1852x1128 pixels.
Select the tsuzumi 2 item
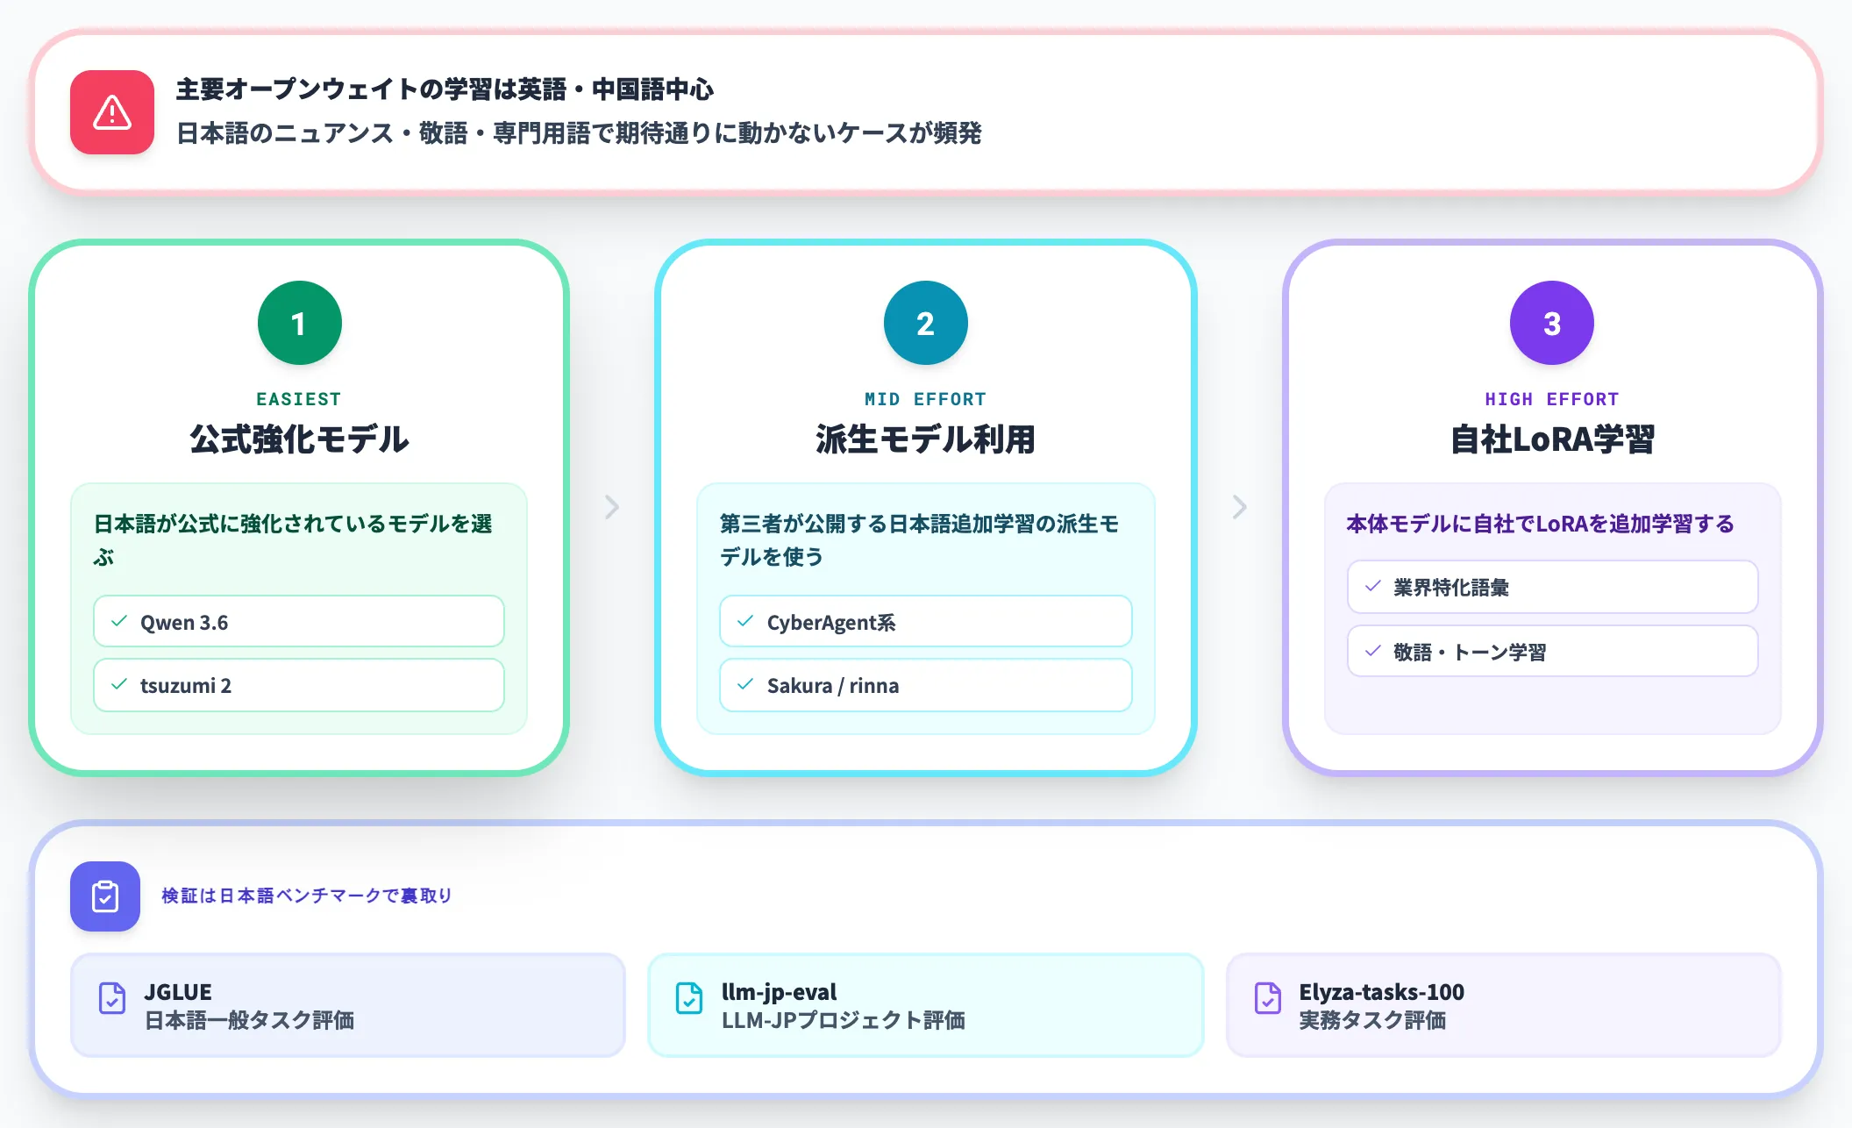(x=299, y=685)
